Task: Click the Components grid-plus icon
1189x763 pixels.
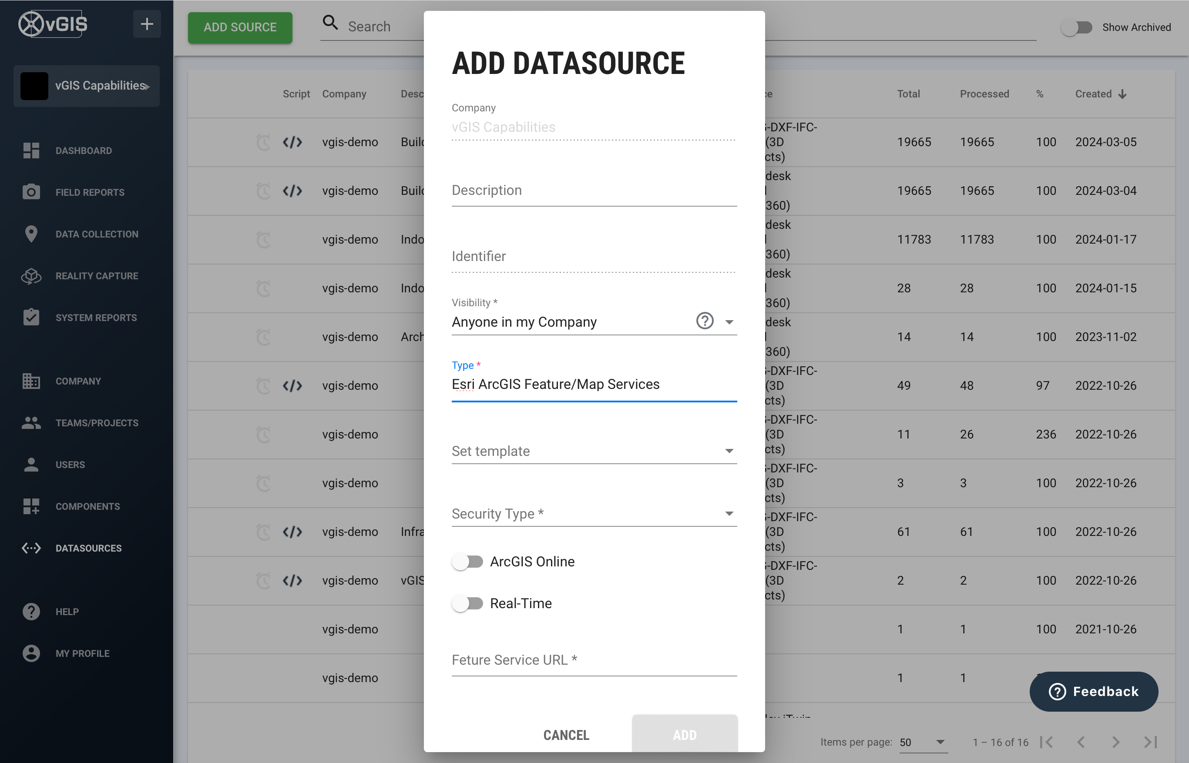Action: 31,506
